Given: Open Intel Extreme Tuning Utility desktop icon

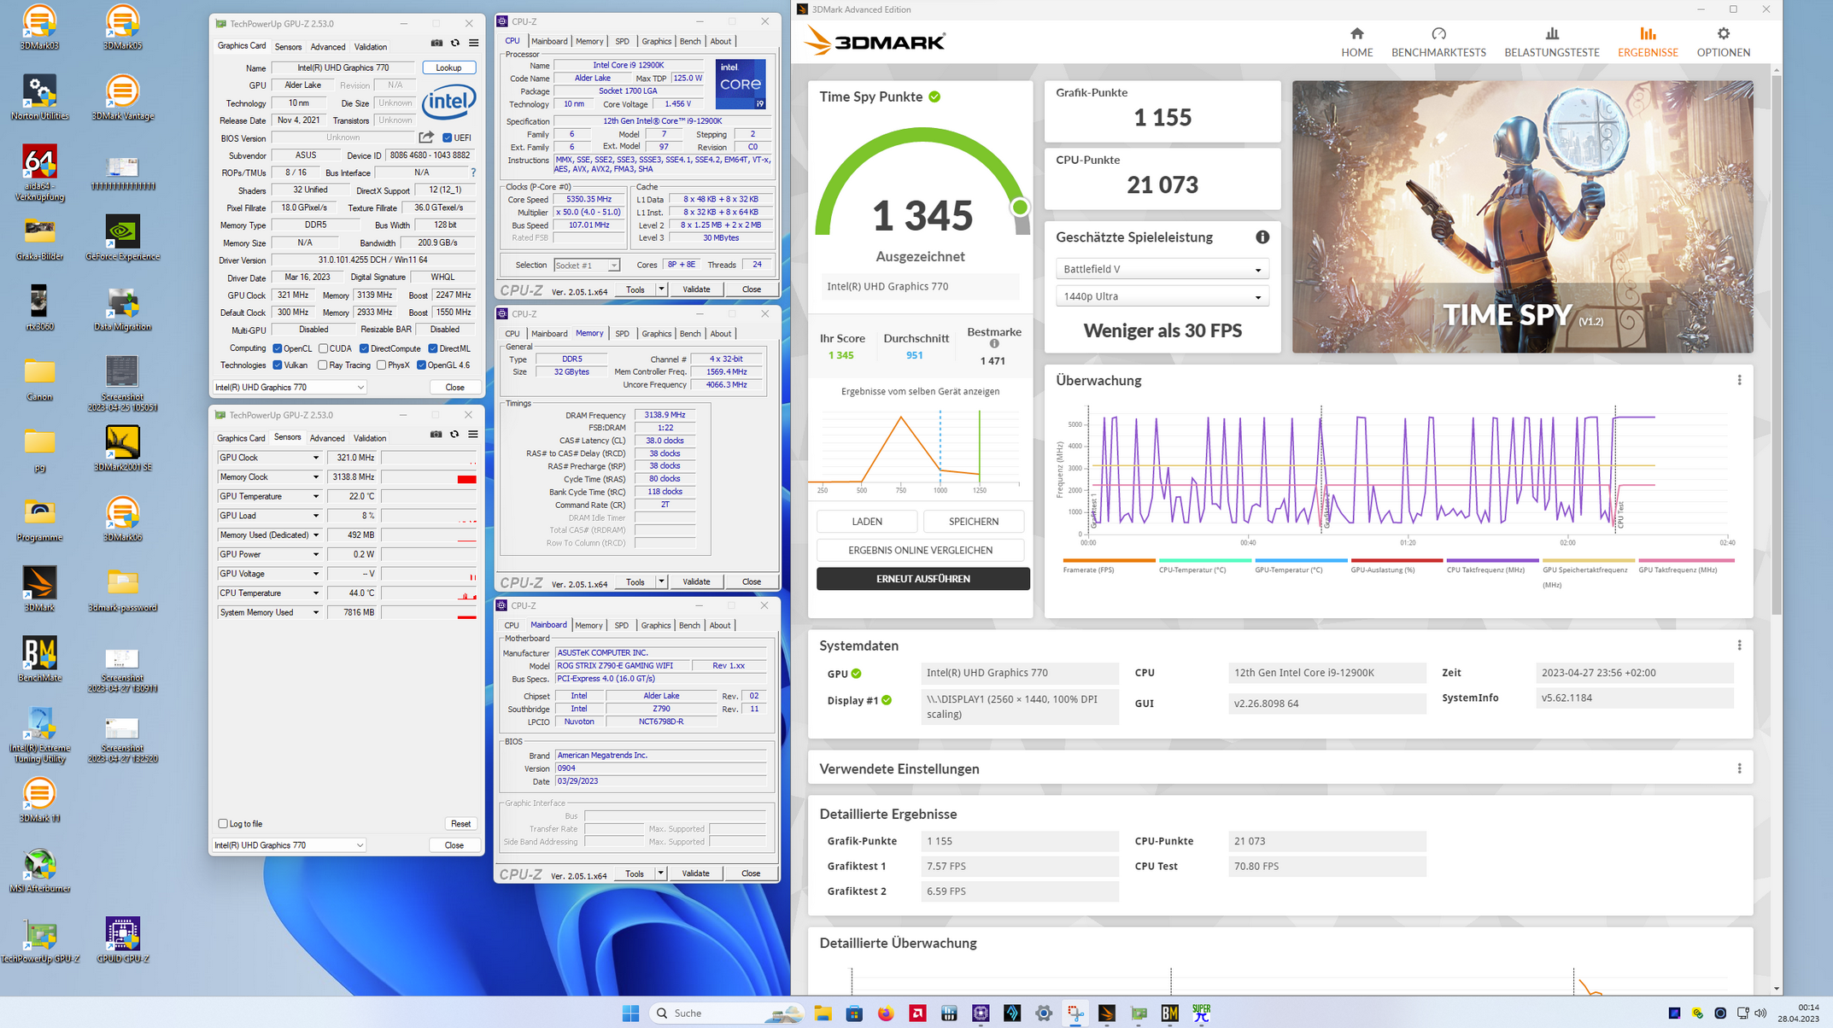Looking at the screenshot, I should 39,735.
